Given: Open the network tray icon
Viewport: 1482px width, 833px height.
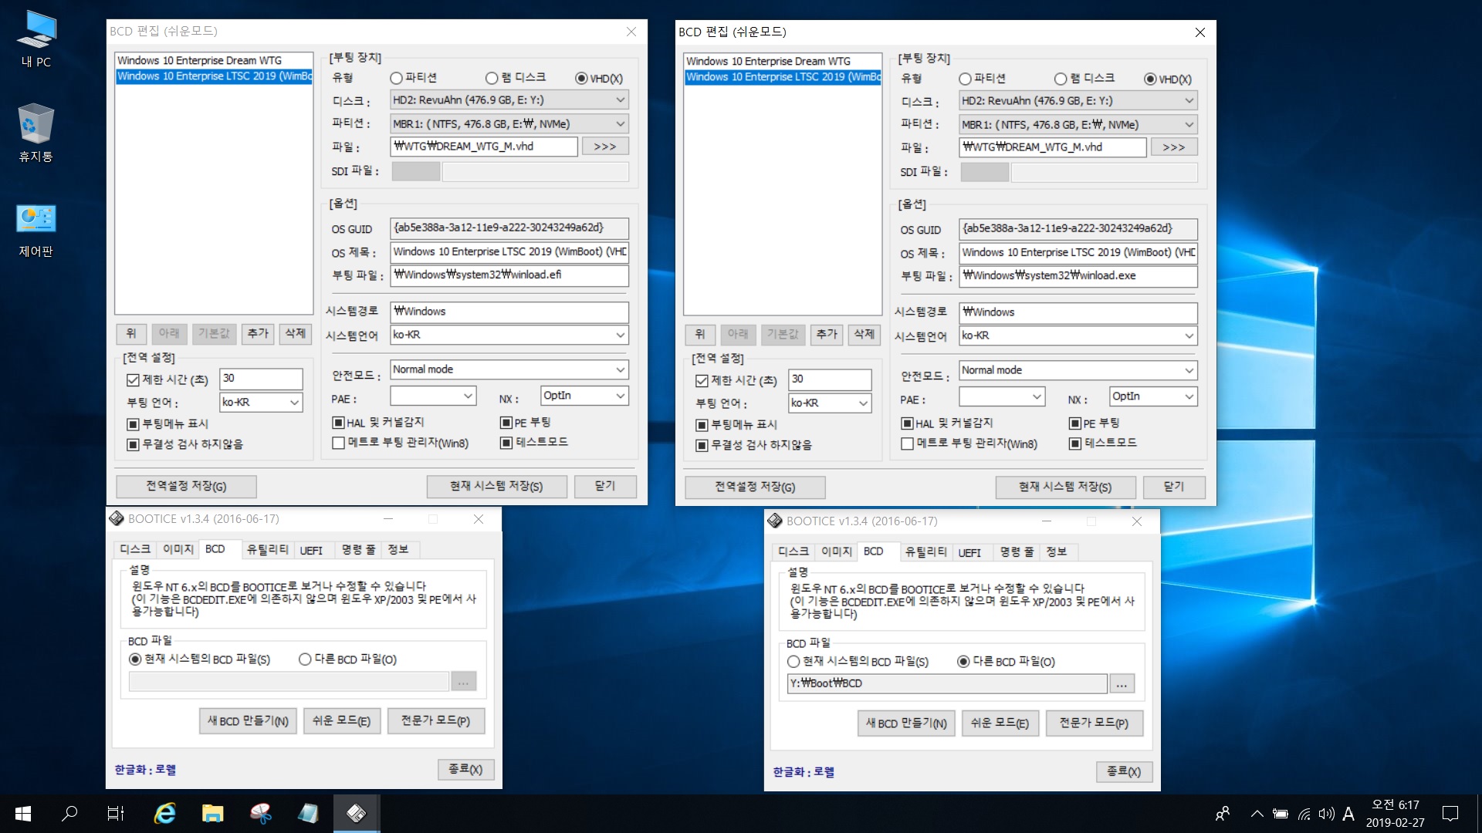Looking at the screenshot, I should coord(1304,814).
